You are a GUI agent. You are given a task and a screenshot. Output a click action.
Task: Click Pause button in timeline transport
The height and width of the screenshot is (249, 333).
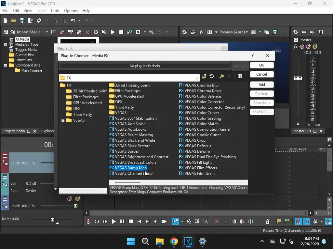(x=122, y=221)
